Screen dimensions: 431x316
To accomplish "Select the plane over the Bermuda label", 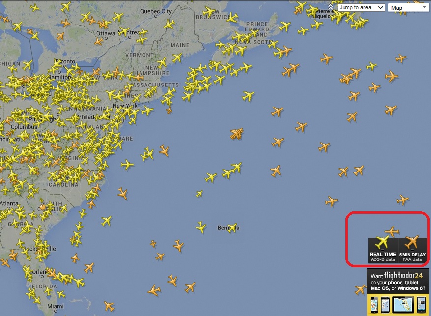I will pyautogui.click(x=232, y=228).
